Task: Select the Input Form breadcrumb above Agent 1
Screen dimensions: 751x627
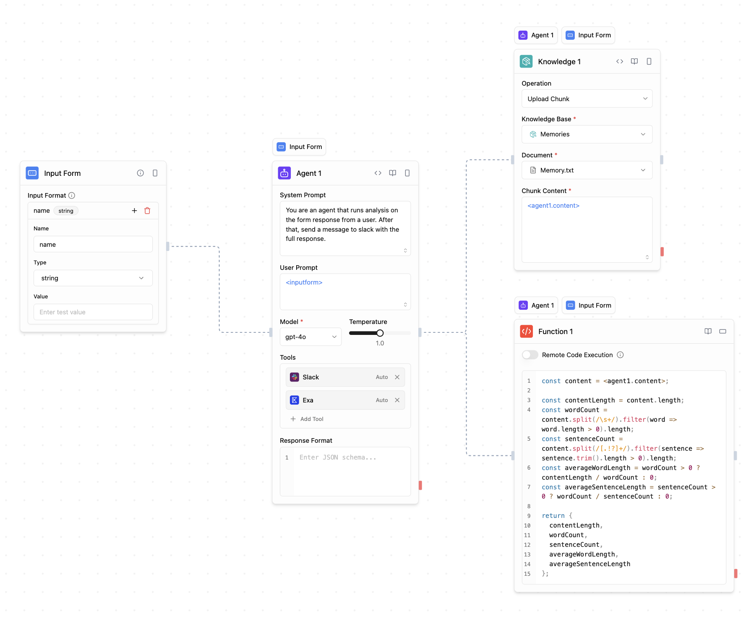Action: [299, 147]
